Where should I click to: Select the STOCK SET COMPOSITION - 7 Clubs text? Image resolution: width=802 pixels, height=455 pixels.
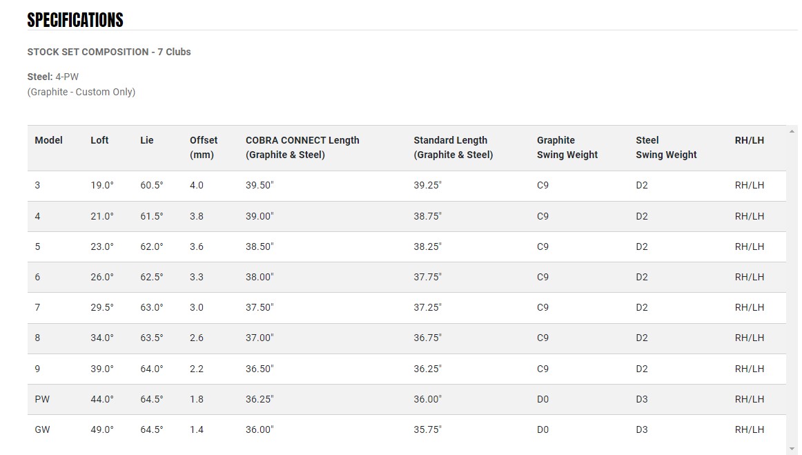click(x=109, y=52)
